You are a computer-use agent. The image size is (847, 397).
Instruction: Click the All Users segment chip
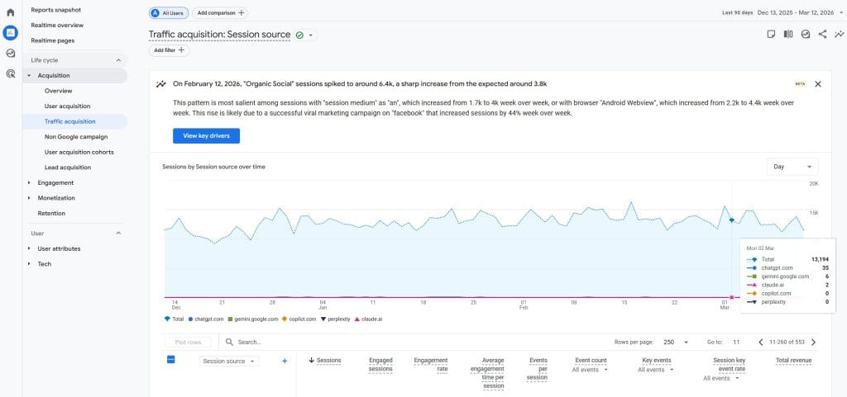tap(168, 12)
